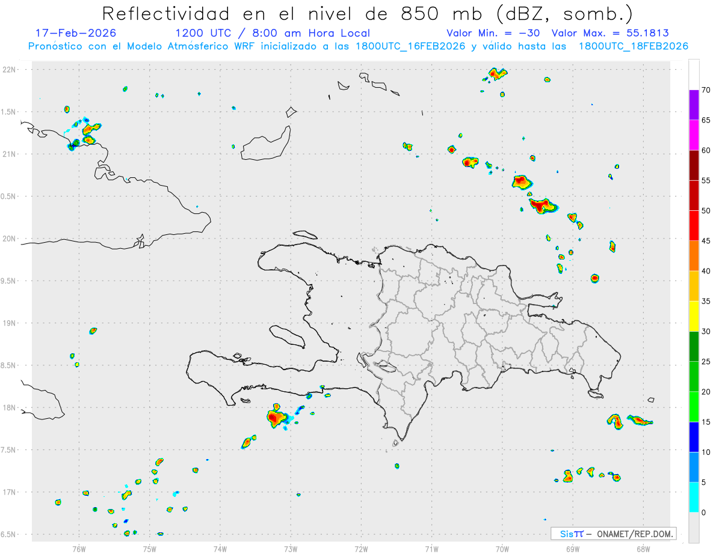Click the maroon 55–60 dBZ colorbar segment
Screen dimensions: 722x557
[x=694, y=165]
